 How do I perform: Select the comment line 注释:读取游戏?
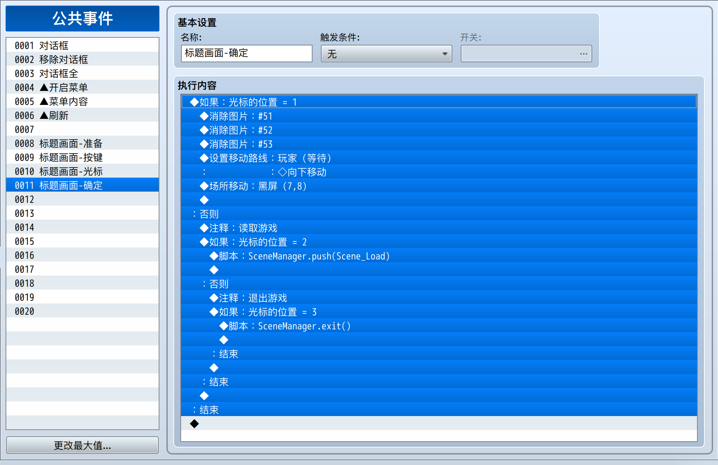439,228
